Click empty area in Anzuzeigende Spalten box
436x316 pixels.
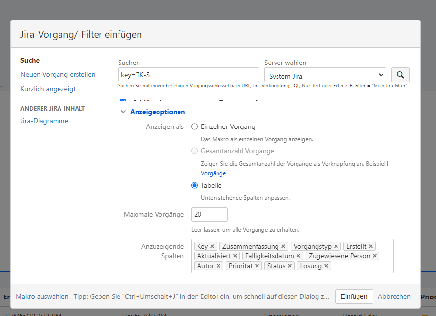point(361,266)
